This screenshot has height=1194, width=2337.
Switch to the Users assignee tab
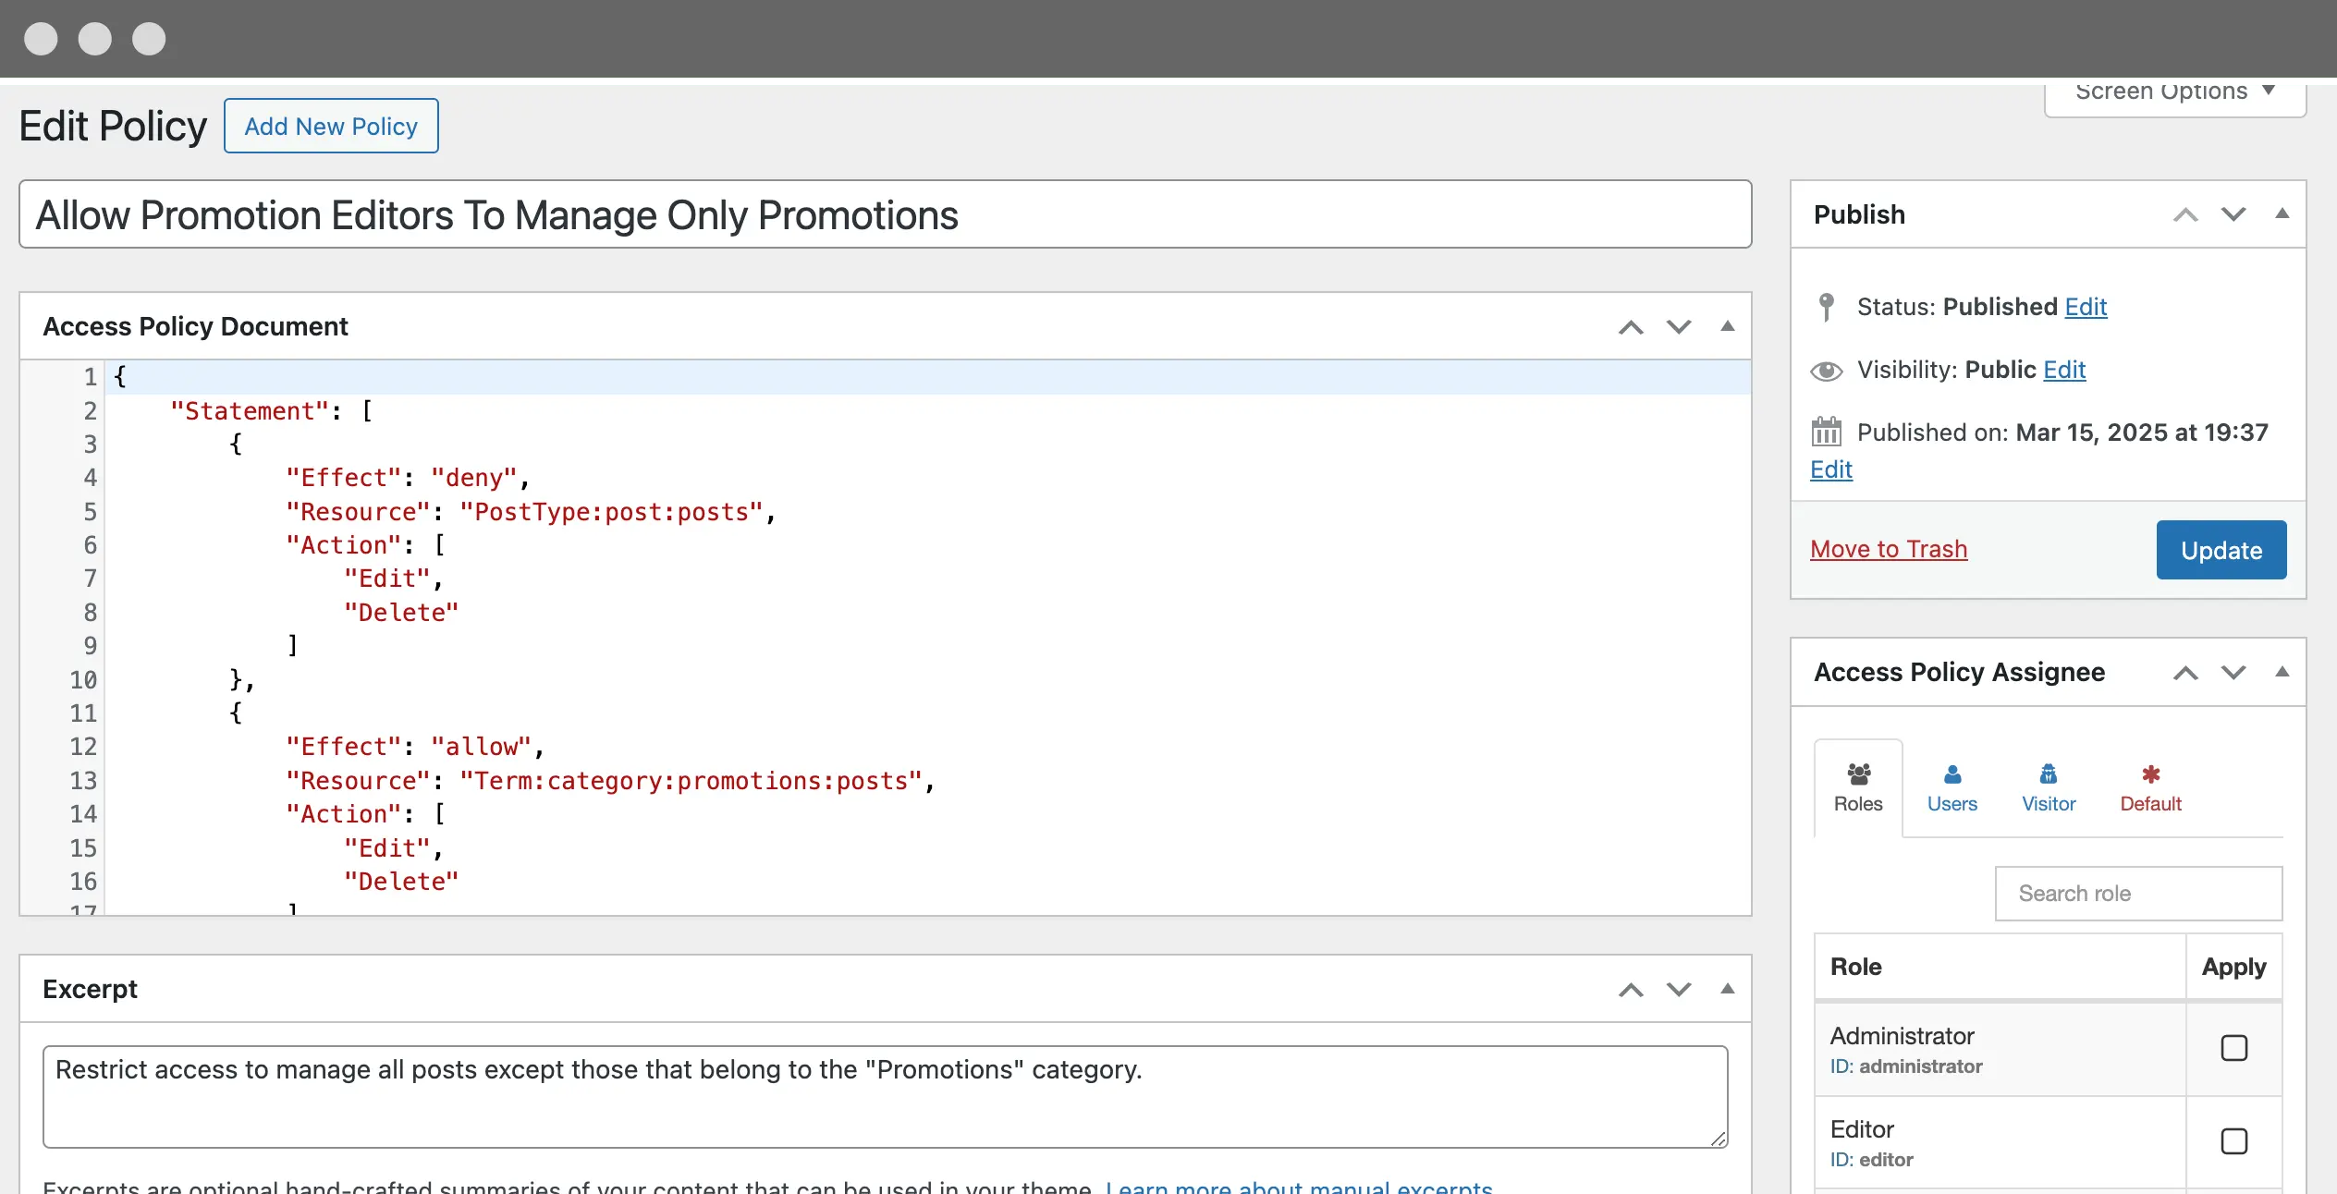(x=1952, y=788)
